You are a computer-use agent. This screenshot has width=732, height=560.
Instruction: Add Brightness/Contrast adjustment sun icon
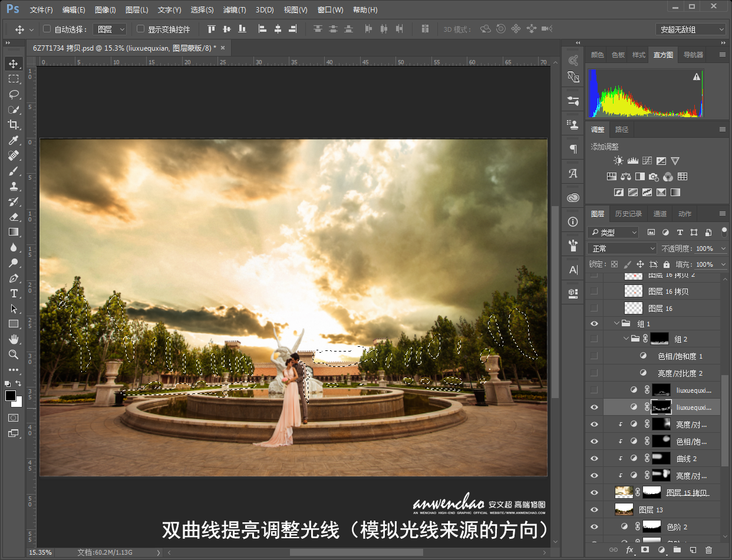(x=618, y=161)
